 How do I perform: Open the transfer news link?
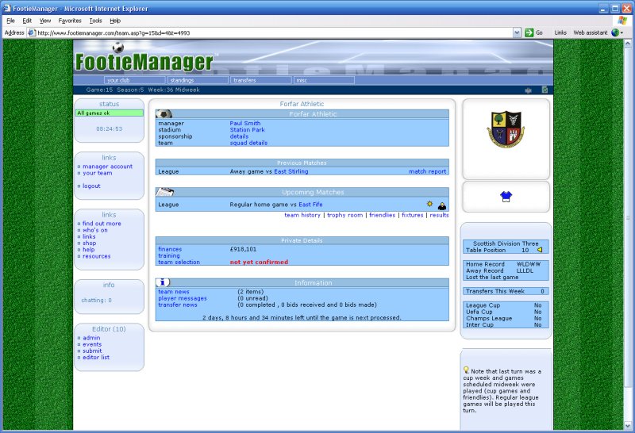click(177, 305)
